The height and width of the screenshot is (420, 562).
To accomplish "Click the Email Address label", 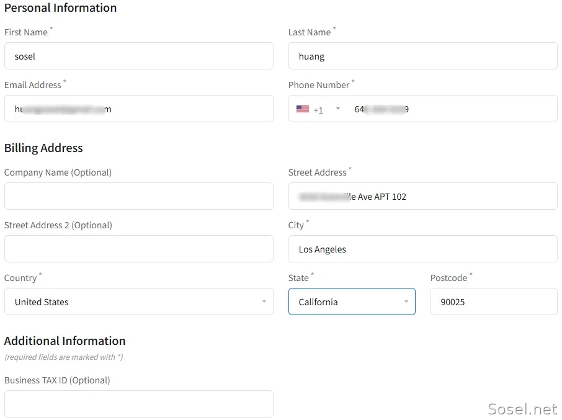I will click(x=35, y=84).
